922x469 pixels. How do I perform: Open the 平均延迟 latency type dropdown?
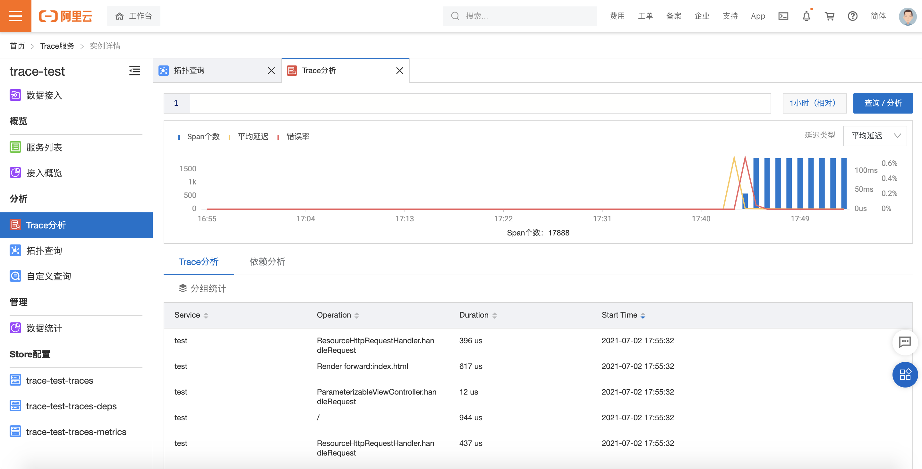(875, 136)
